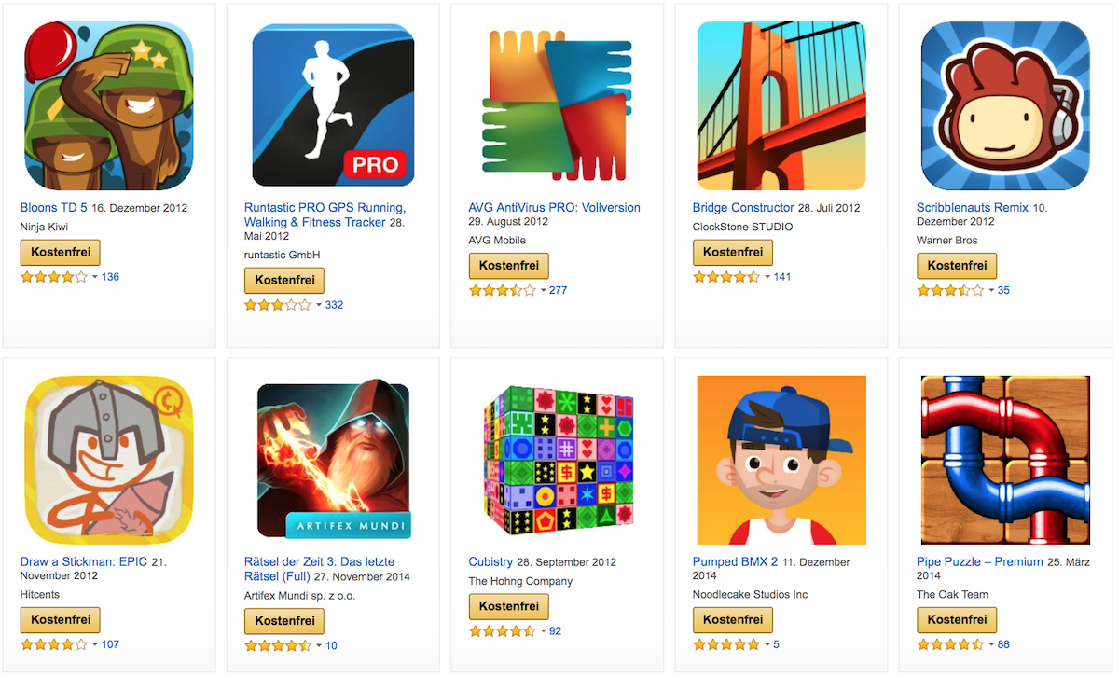Expand the star rating arrow for Cubistry
The height and width of the screenshot is (678, 1119).
click(543, 631)
